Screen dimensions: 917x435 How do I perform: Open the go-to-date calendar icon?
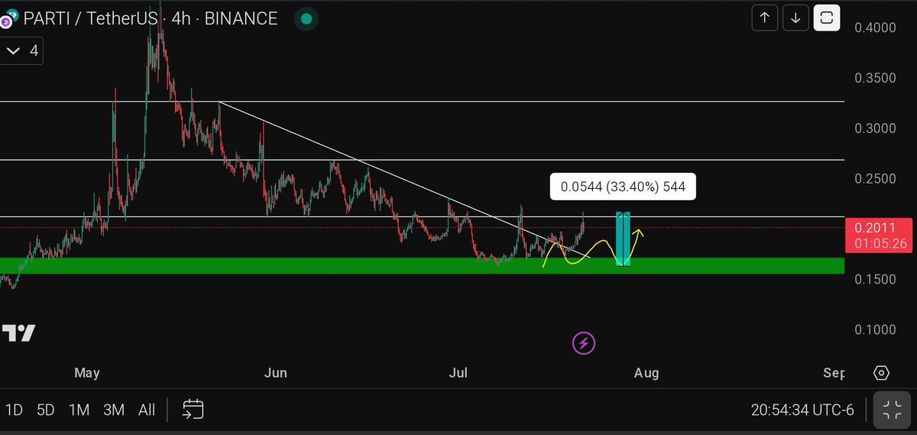(193, 409)
